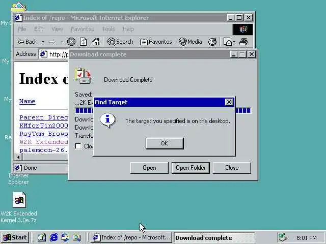
Task: Open the Favorites toolbar button
Action: pos(156,42)
